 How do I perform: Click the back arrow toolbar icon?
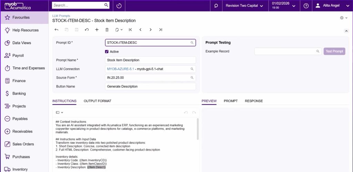click(x=57, y=30)
